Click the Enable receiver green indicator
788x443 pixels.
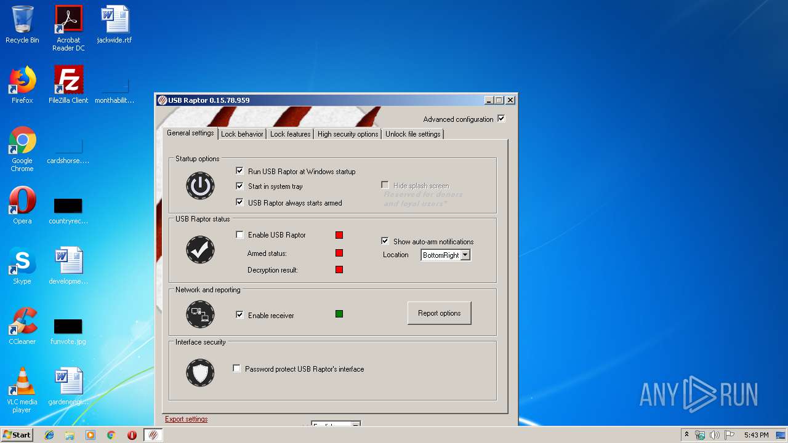click(339, 314)
